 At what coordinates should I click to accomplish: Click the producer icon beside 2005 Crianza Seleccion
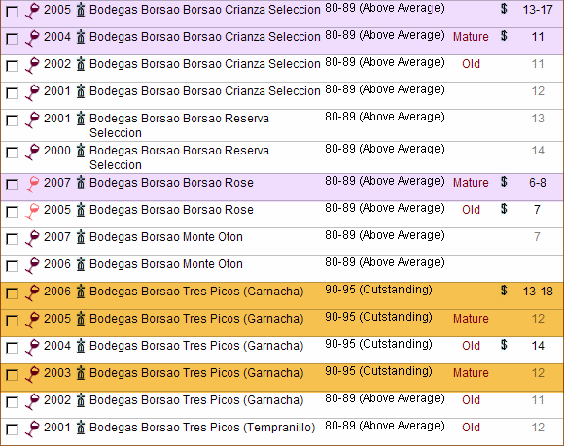click(81, 10)
